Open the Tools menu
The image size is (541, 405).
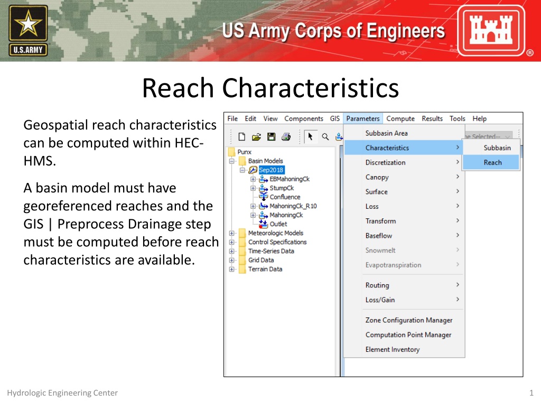click(458, 119)
